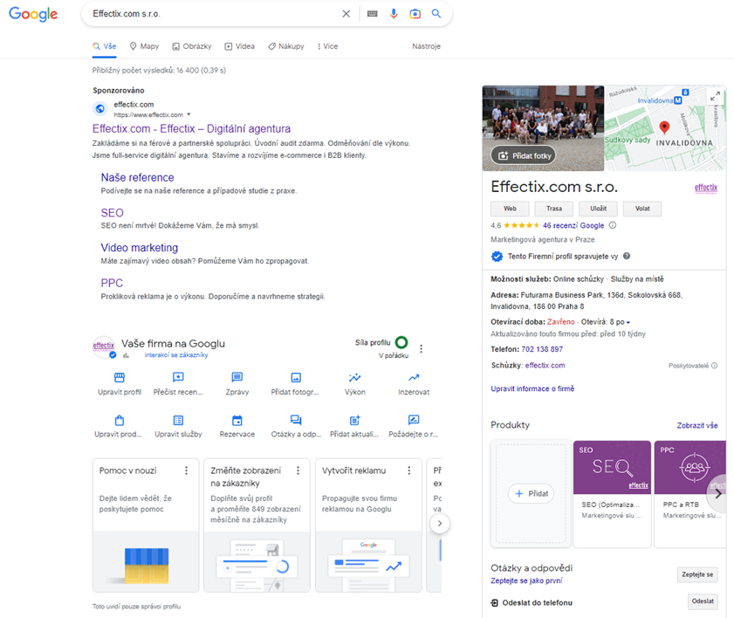Switch to the Mapy tab

(144, 46)
